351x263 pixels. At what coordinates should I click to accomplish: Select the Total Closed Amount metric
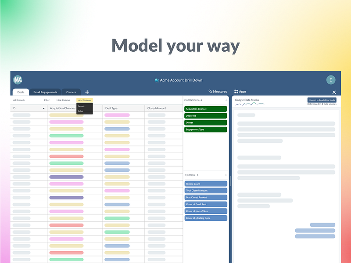pos(206,191)
